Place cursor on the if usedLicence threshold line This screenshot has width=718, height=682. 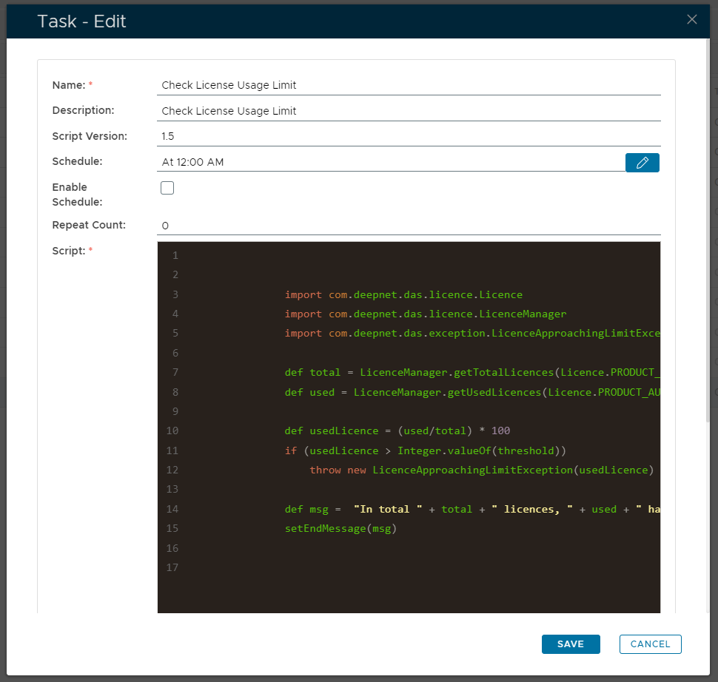(415, 450)
